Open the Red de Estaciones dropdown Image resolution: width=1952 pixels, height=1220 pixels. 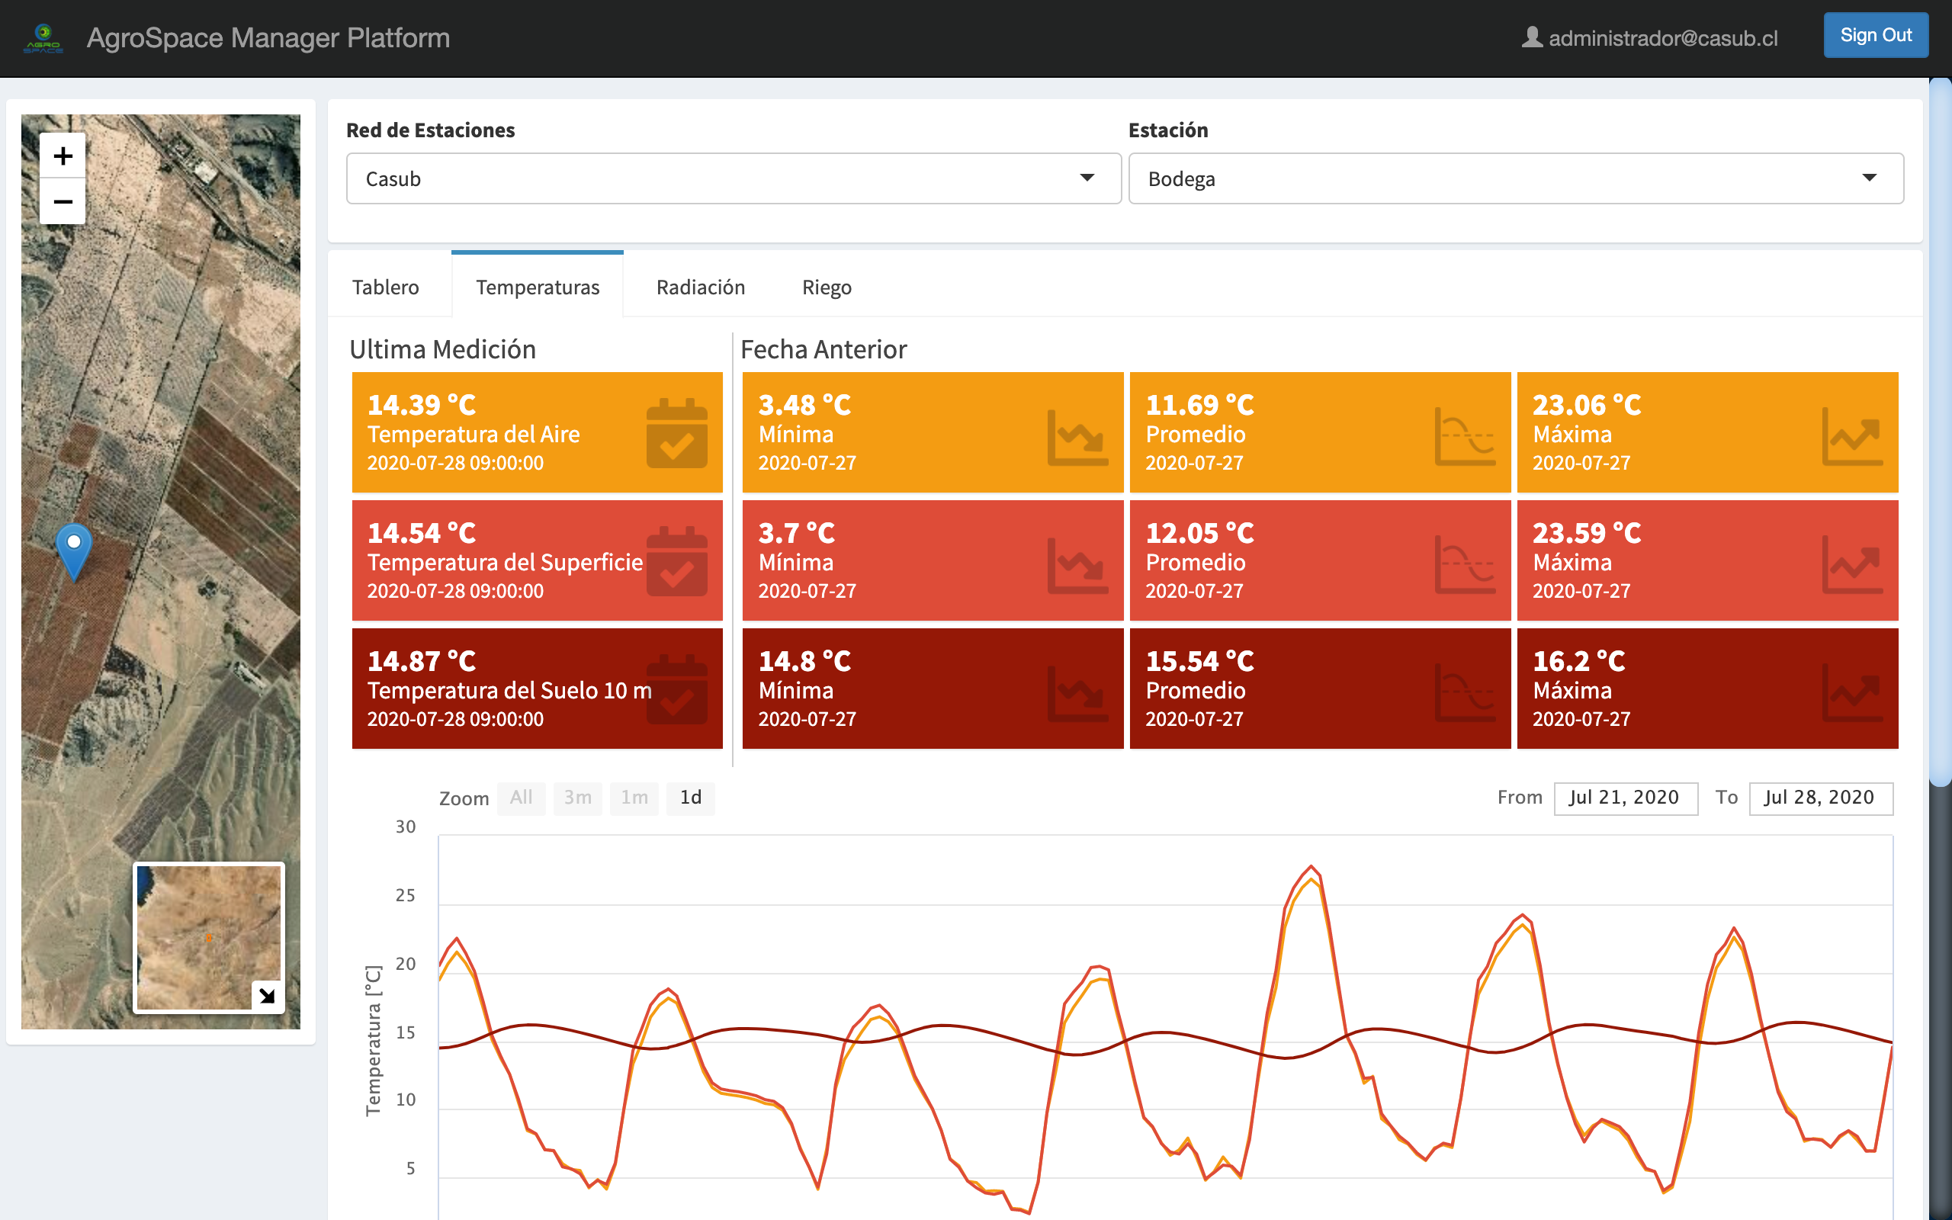(734, 178)
